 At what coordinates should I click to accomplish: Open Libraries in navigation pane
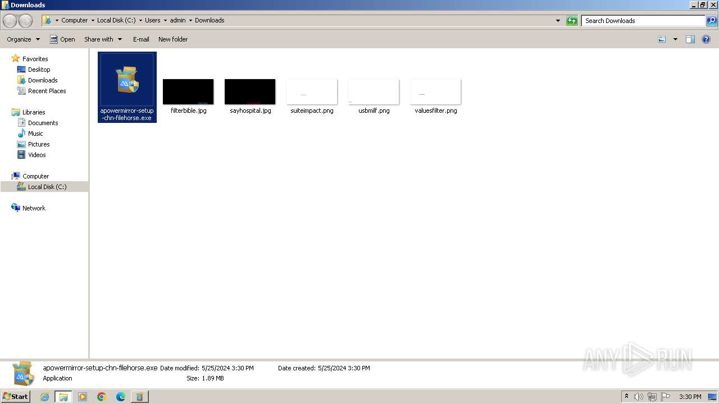pos(34,112)
